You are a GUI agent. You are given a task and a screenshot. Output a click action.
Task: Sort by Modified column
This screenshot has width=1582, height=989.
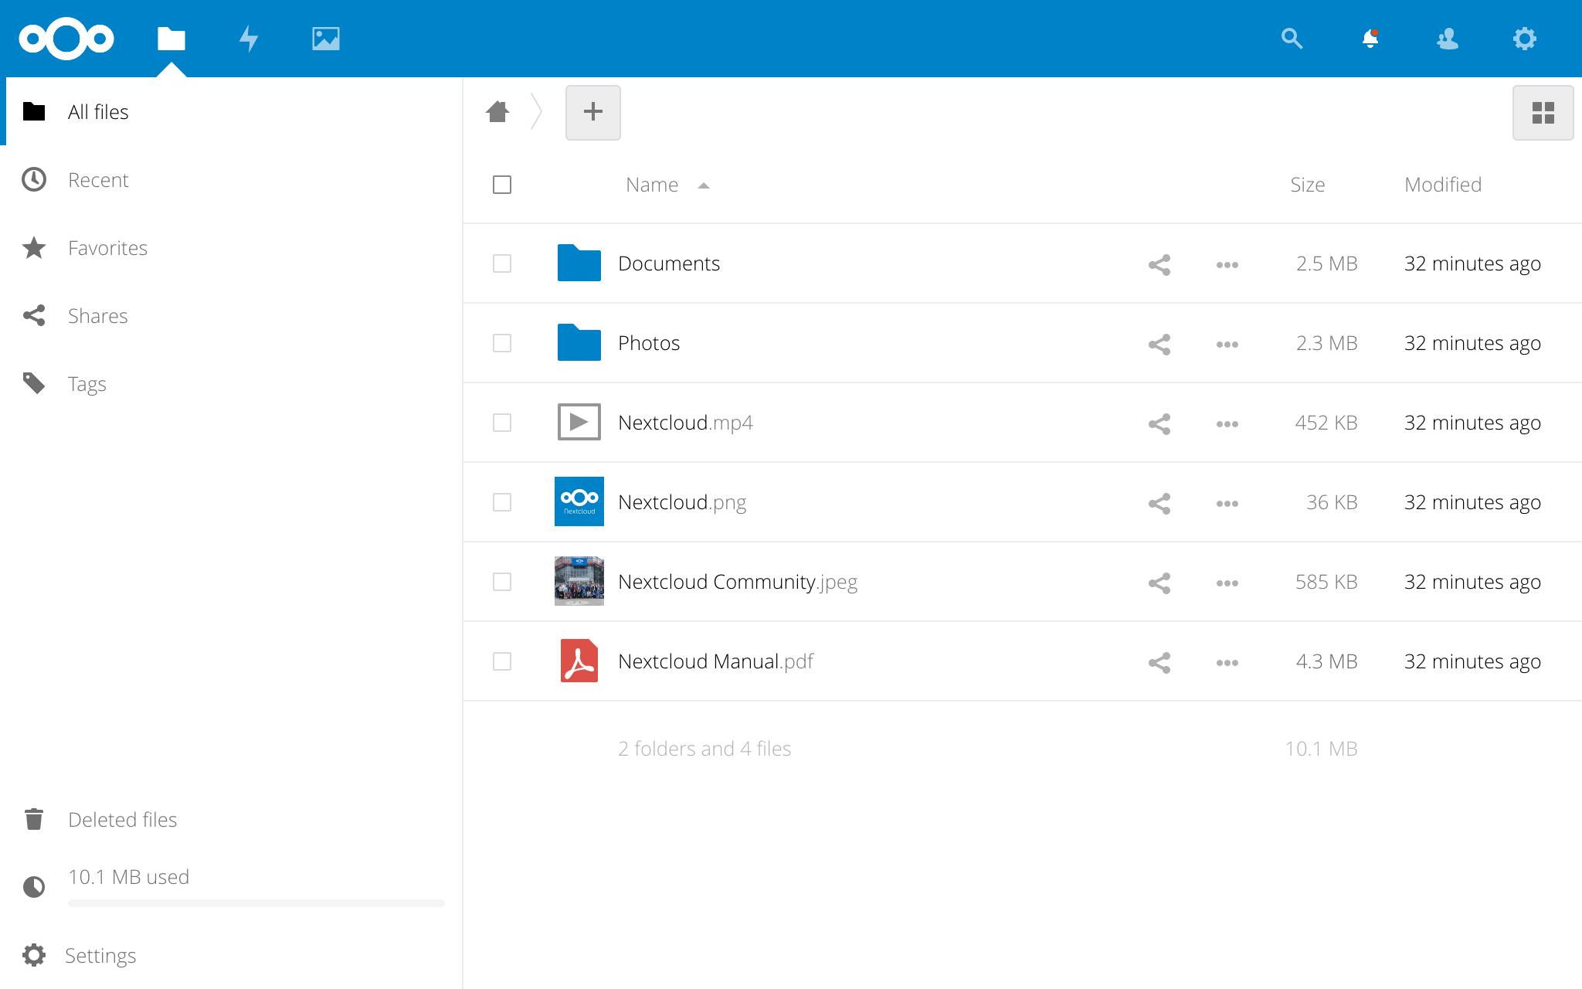coord(1442,185)
